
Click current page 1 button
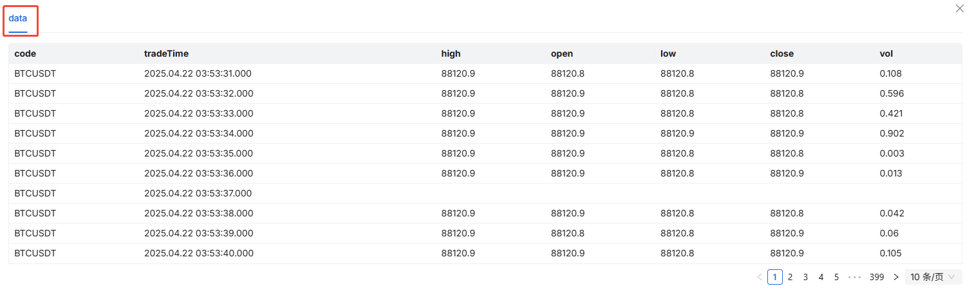(x=774, y=277)
